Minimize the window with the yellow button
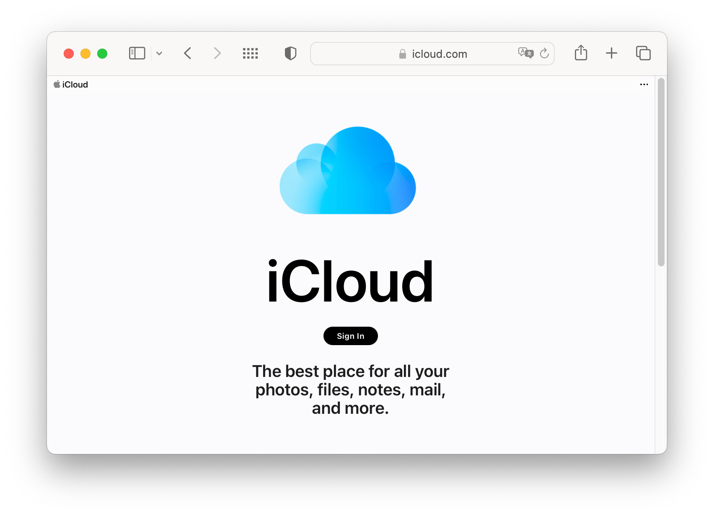Image resolution: width=714 pixels, height=516 pixels. tap(85, 54)
